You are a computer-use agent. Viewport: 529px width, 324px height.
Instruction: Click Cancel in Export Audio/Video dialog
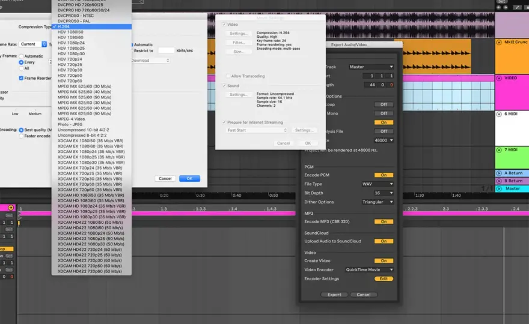coord(363,295)
